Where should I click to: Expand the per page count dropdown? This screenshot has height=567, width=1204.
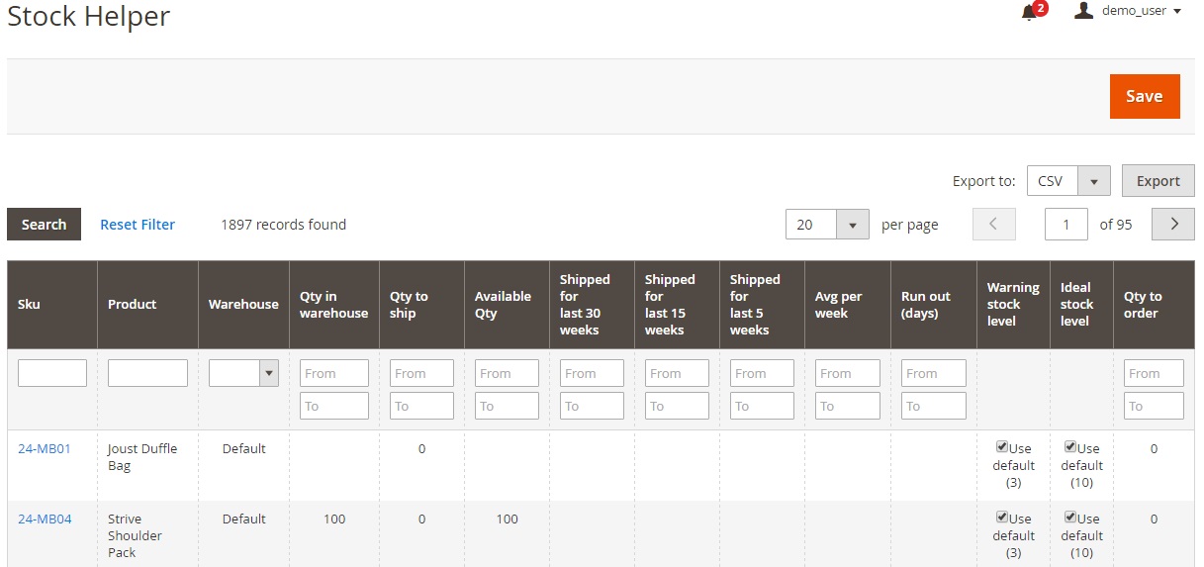click(x=827, y=225)
